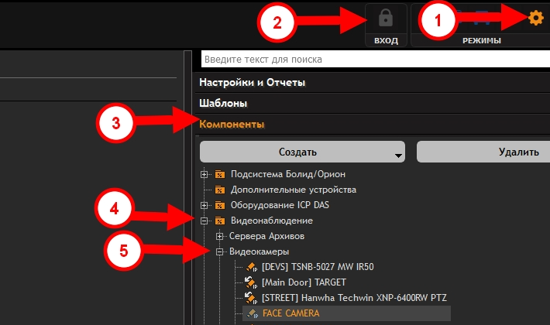
Task: Click the Видеонаблюдение folder icon
Action: pyautogui.click(x=220, y=221)
